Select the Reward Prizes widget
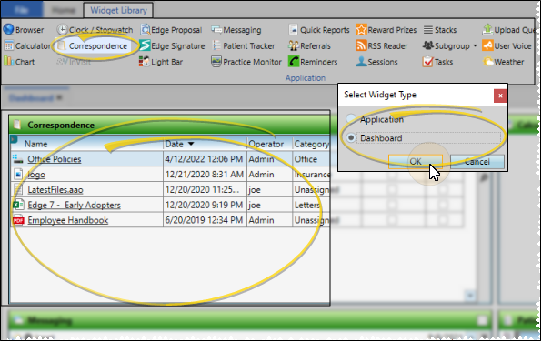This screenshot has height=342, width=542. 386,30
